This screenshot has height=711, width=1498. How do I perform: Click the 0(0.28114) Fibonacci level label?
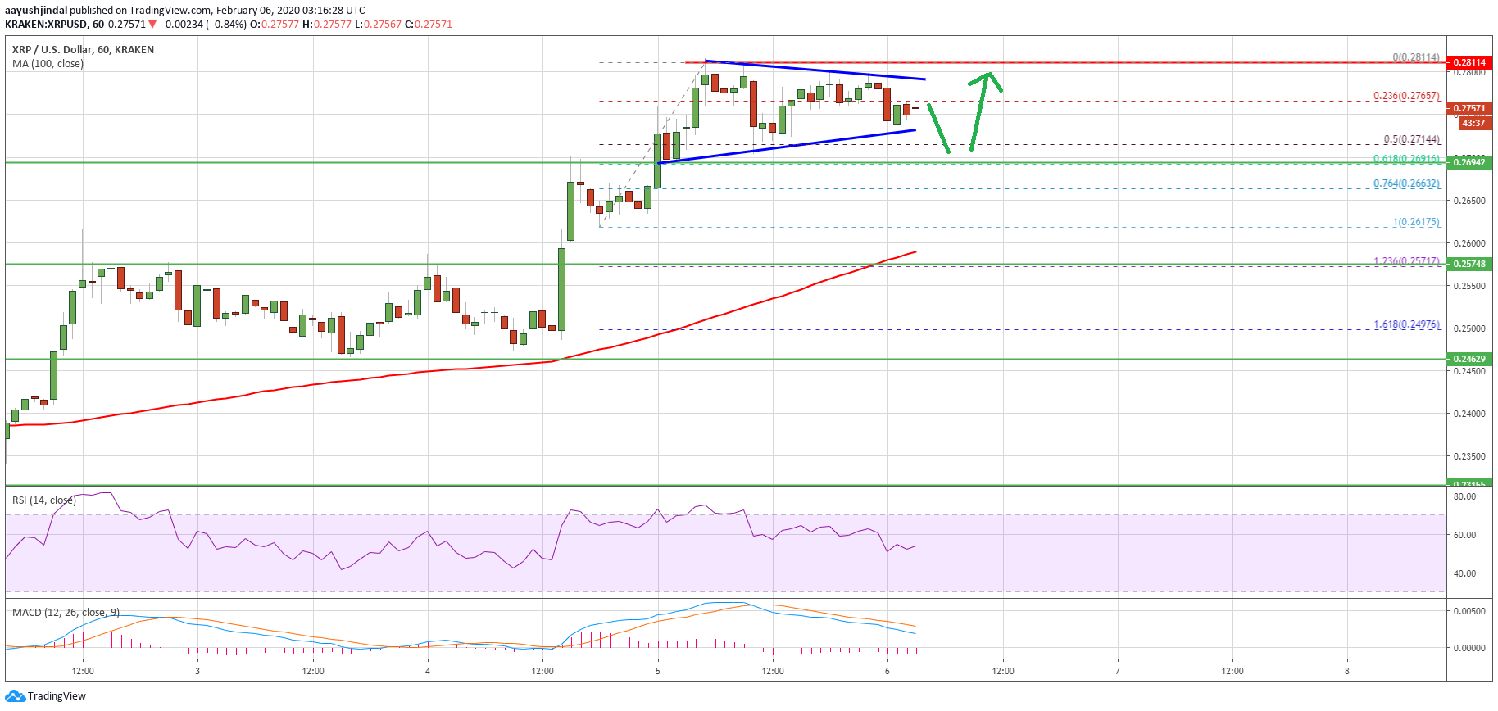point(1416,57)
